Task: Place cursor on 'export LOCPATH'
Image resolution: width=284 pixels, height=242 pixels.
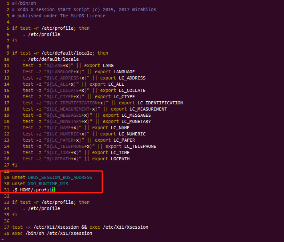Action: coord(107,159)
